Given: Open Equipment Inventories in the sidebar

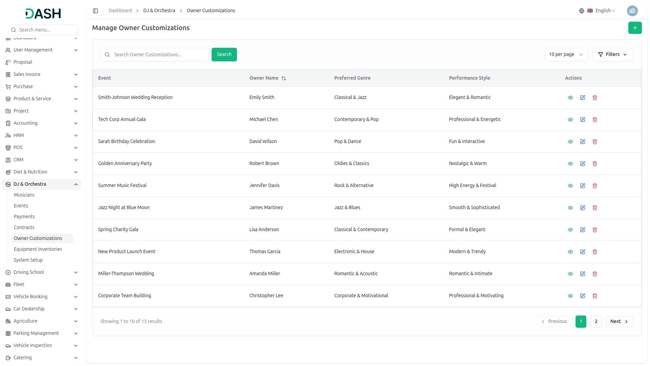Looking at the screenshot, I should coord(38,249).
